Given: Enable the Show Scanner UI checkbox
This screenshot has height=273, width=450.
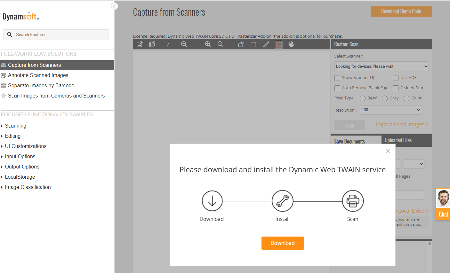Looking at the screenshot, I should tap(337, 78).
